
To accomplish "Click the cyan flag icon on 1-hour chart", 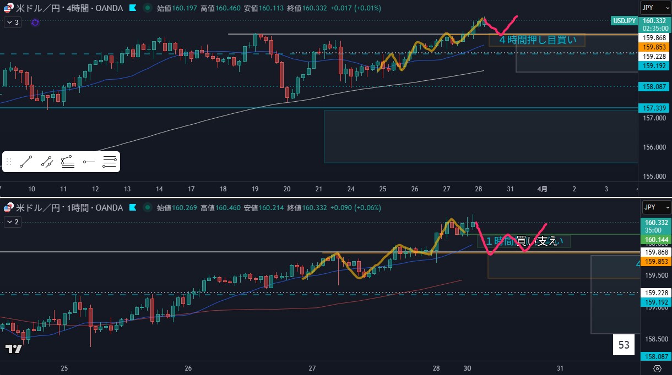I will [132, 208].
